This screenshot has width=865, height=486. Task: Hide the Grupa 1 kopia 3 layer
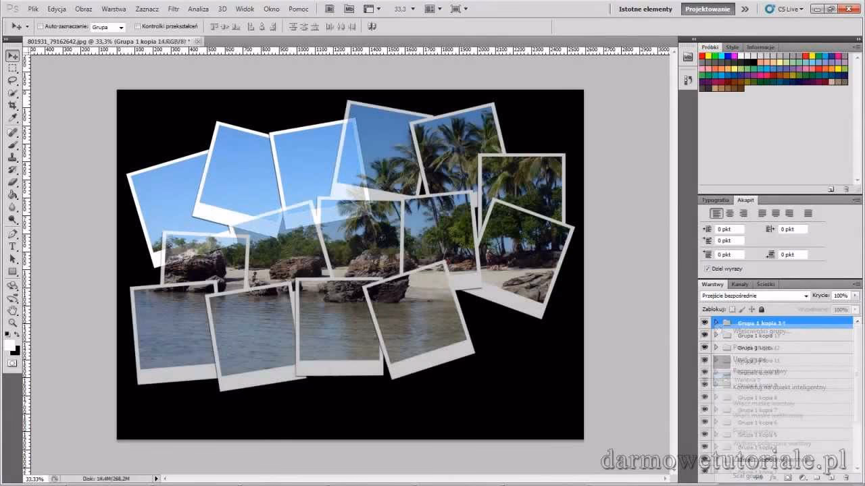(x=705, y=322)
